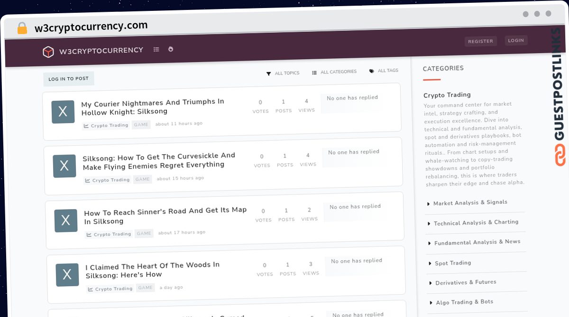The height and width of the screenshot is (317, 569).
Task: Click avatar X of Curvesickle post
Action: pos(64,166)
